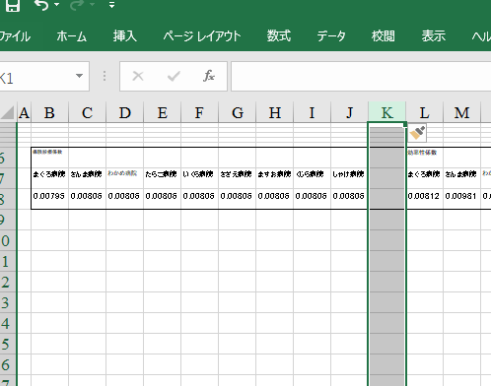Switch to the 挿入 tab
This screenshot has height=386, width=491.
(124, 36)
